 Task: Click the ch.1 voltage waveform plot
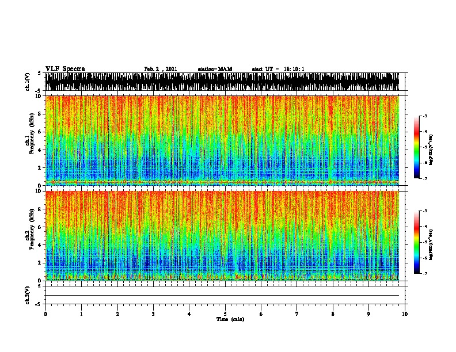(x=222, y=82)
